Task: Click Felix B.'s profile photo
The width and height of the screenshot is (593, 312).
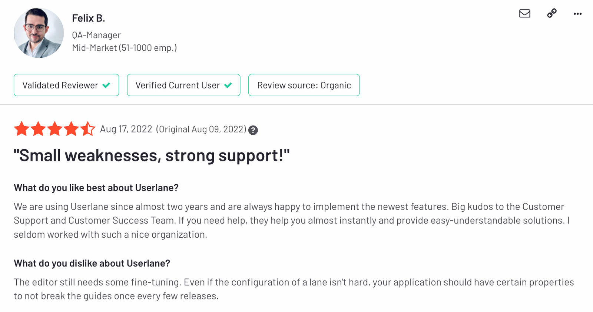Action: 39,33
